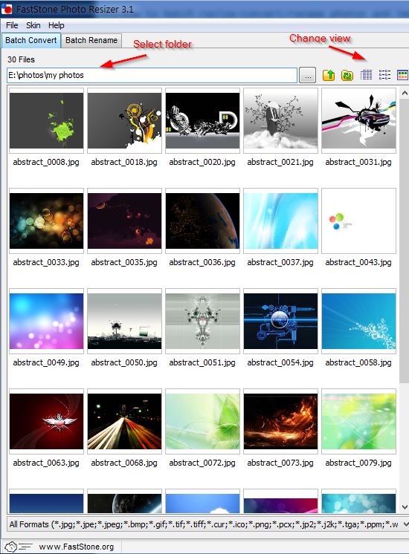
Task: Select the abstract_0054.jpg thumbnail
Action: (280, 321)
